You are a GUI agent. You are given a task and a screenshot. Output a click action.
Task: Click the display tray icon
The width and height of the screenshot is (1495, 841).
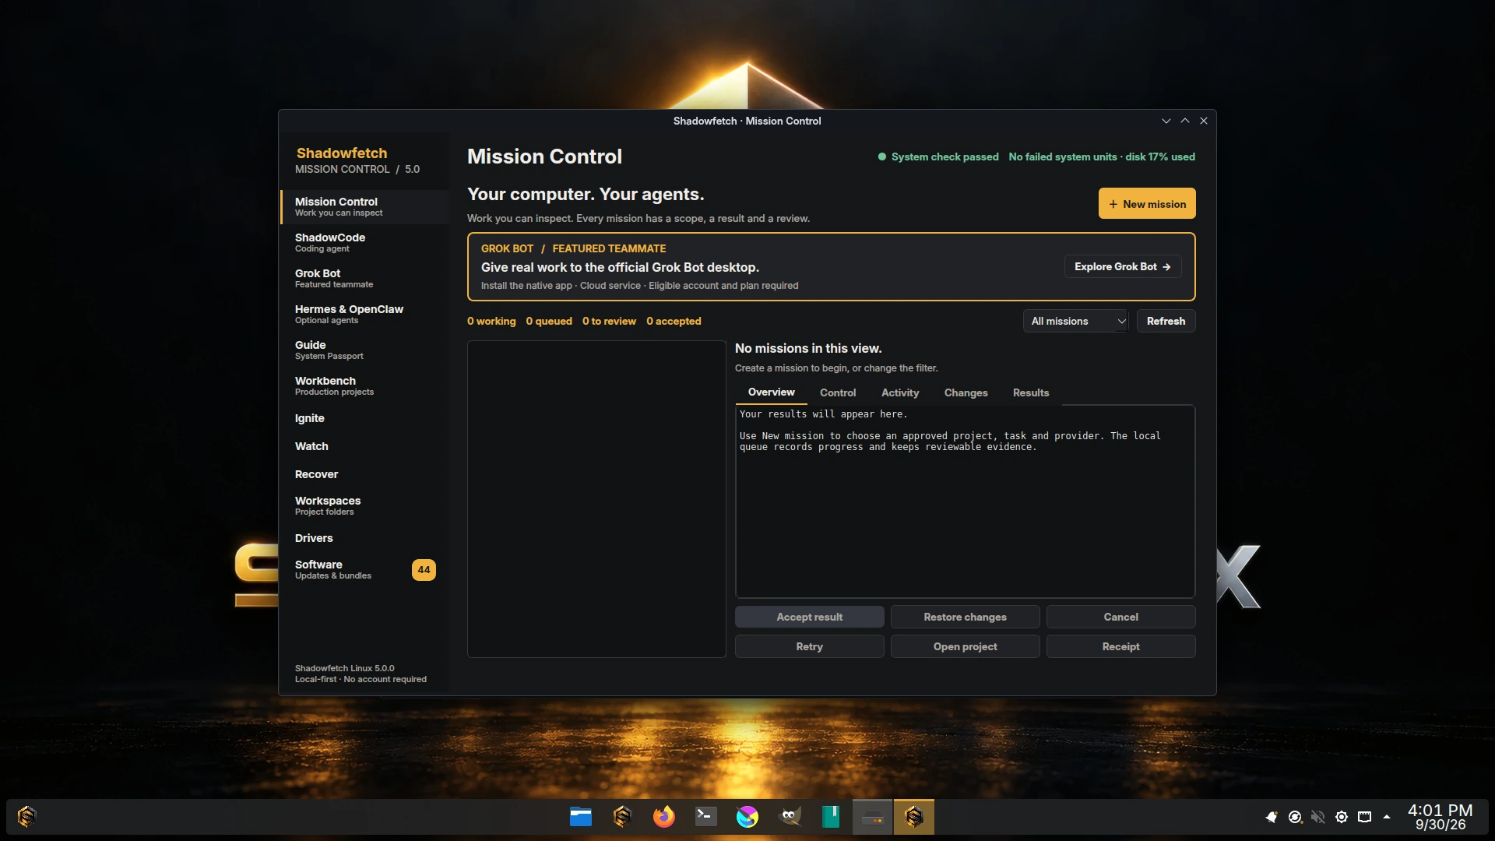click(x=1365, y=817)
